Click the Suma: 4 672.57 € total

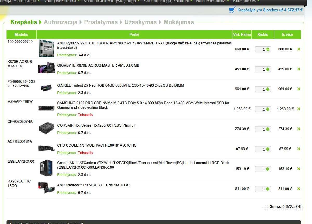[x=285, y=207]
